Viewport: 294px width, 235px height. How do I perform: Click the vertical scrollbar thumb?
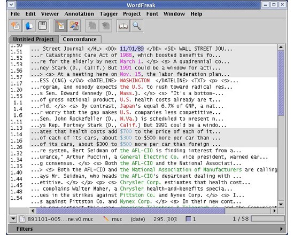281,83
